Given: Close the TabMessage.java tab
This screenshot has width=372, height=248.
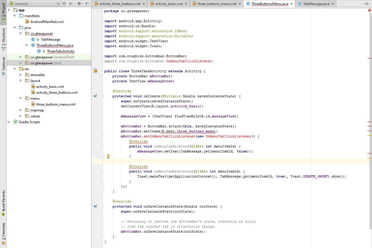Looking at the screenshot, I should 332,4.
